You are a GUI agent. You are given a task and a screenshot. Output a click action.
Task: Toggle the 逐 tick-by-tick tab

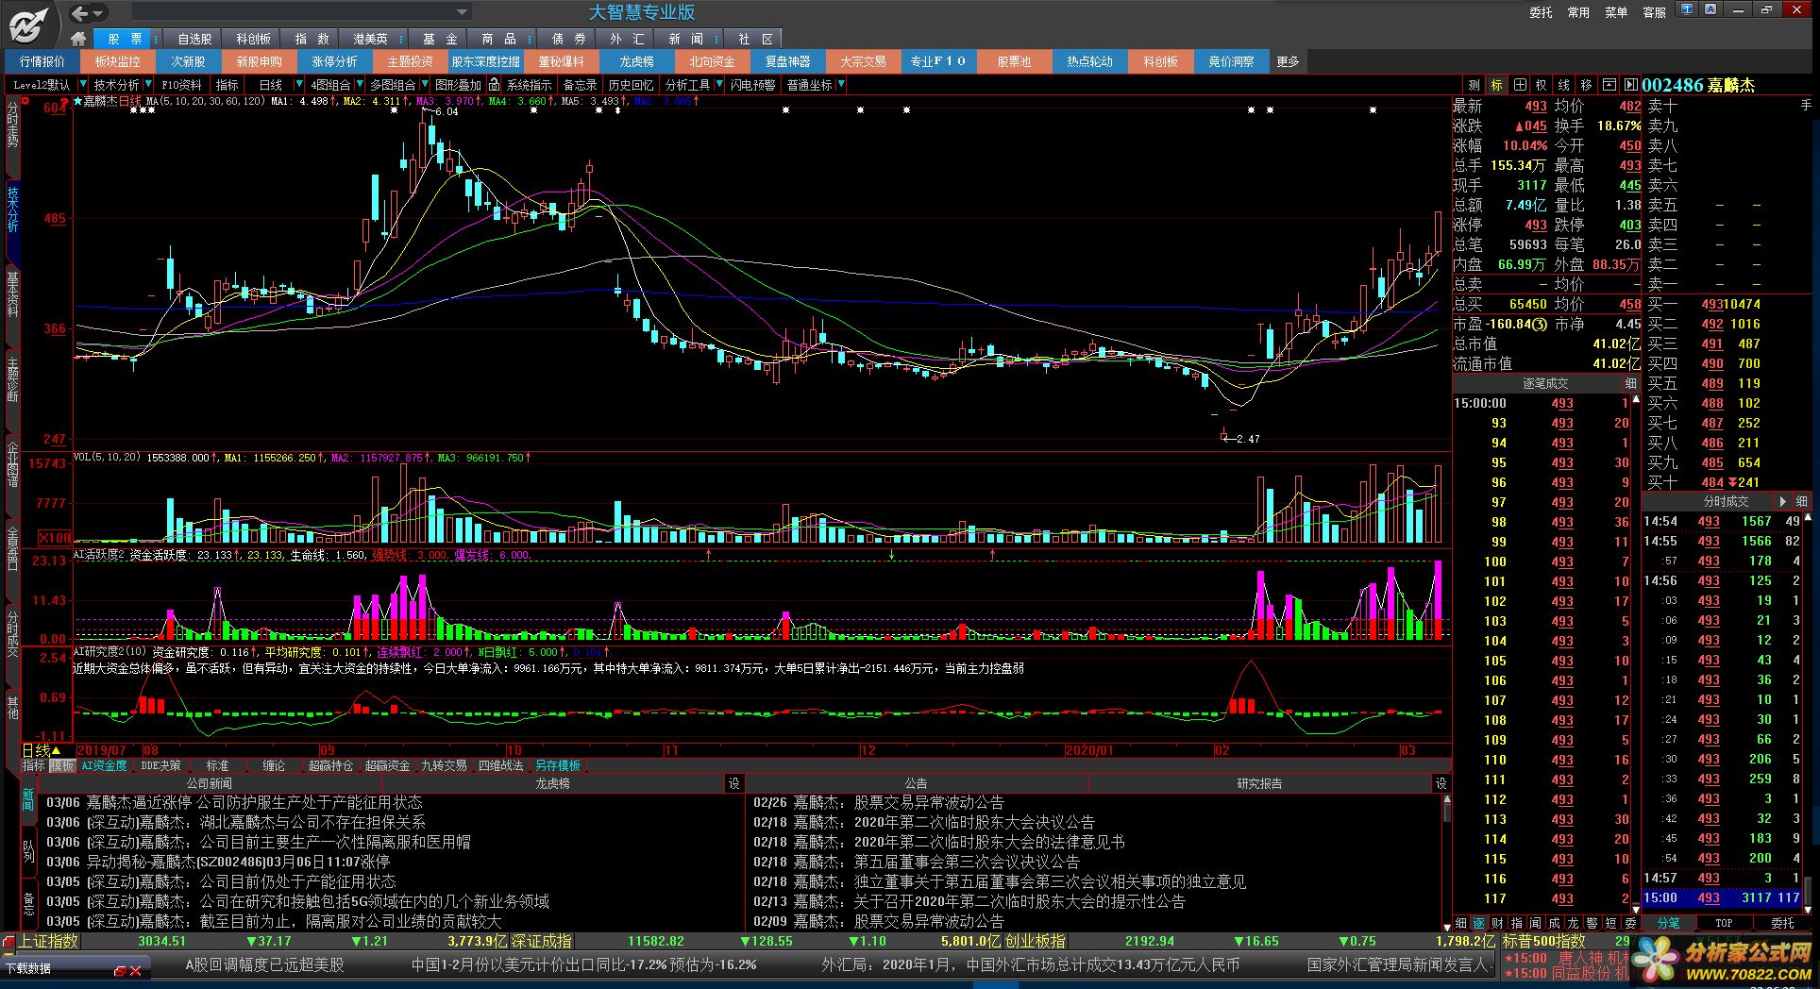pyautogui.click(x=1479, y=923)
